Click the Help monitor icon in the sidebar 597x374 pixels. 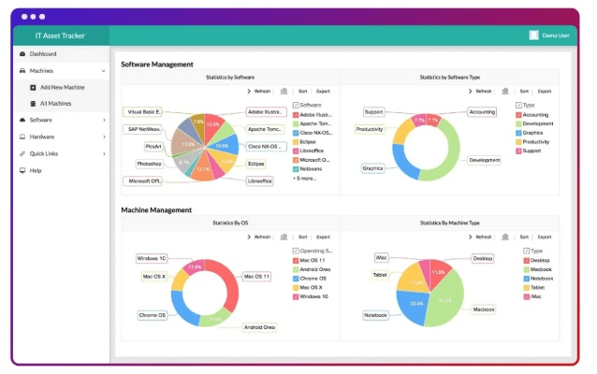click(x=22, y=171)
